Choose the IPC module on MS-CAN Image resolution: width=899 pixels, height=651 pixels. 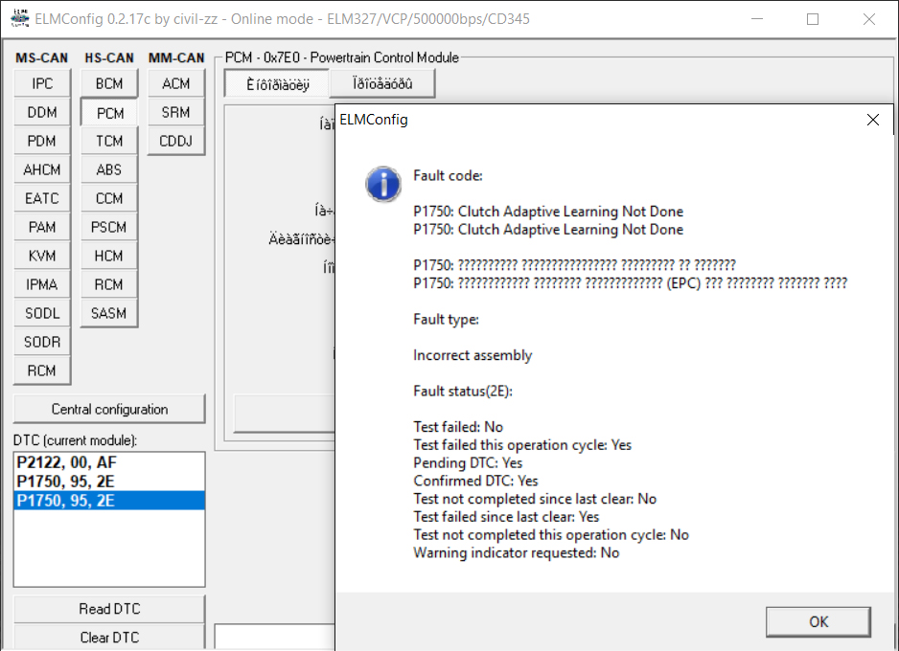pyautogui.click(x=42, y=83)
